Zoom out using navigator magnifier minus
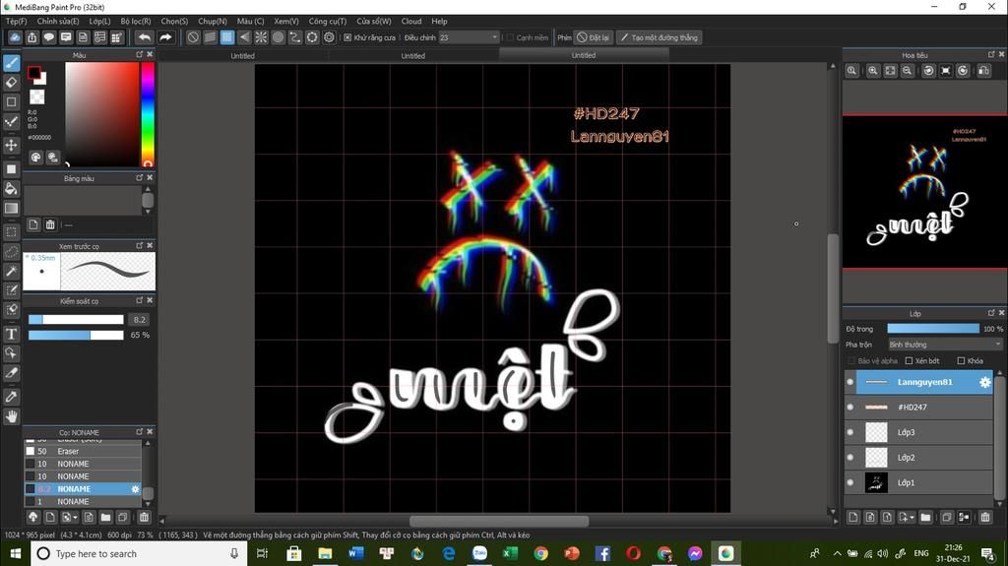Viewport: 1008px width, 566px height. [907, 71]
